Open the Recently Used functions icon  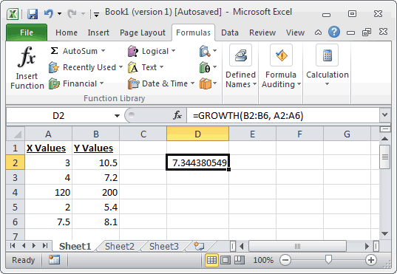pos(54,67)
